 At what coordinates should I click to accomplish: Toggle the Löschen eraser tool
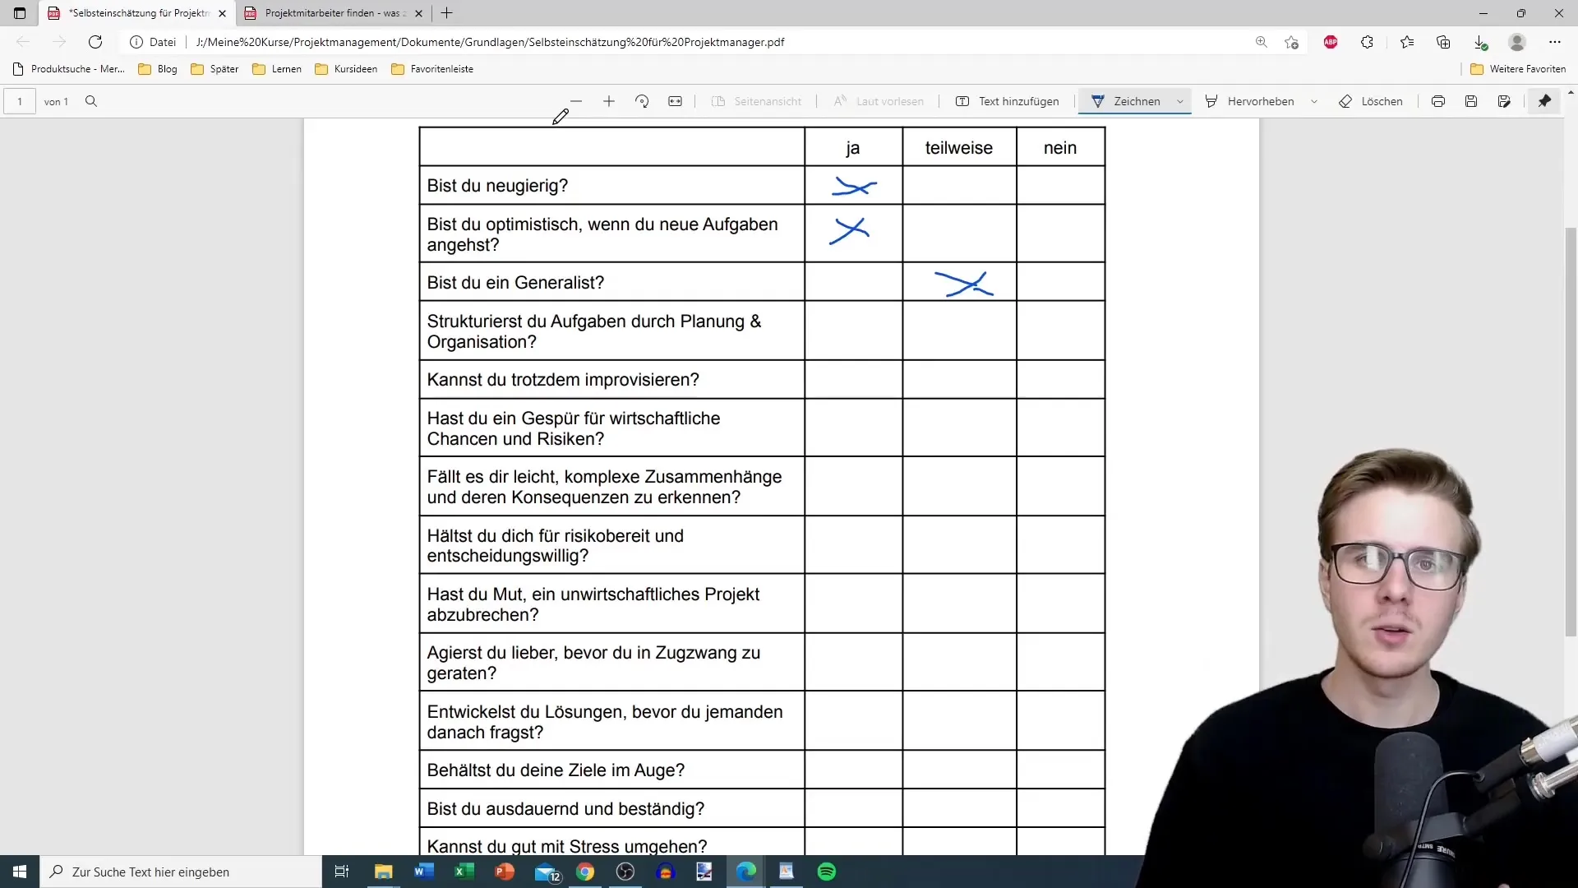click(1371, 101)
